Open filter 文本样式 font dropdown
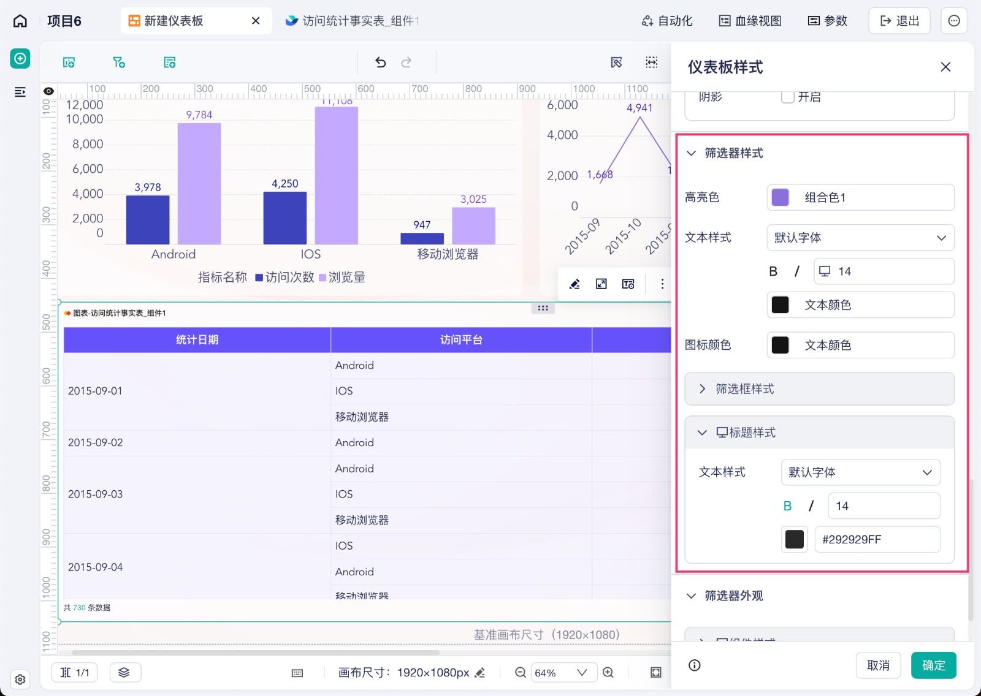981x696 pixels. tap(860, 238)
